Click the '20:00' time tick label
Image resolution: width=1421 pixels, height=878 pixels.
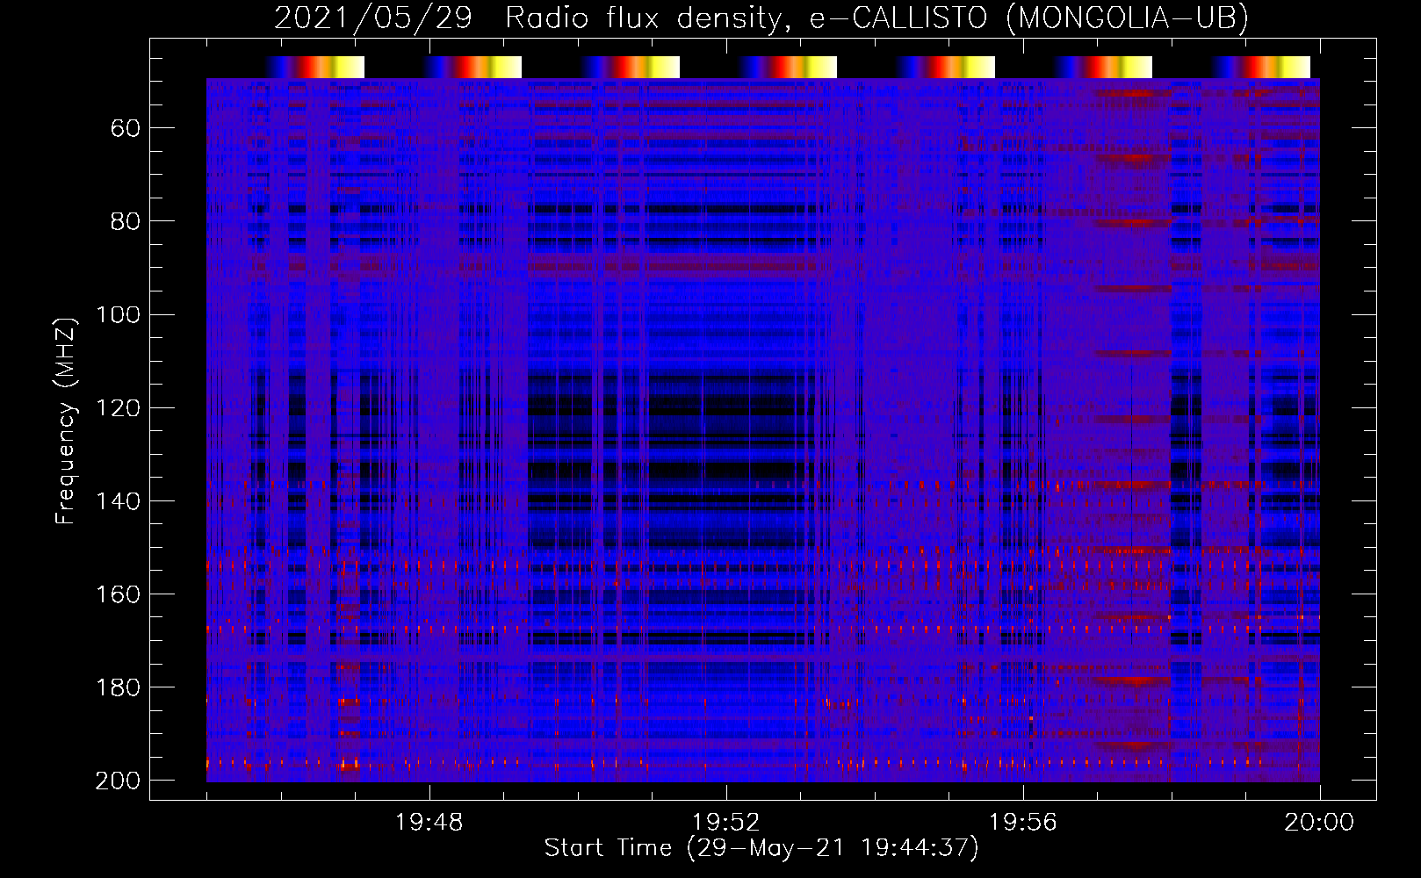[1319, 823]
